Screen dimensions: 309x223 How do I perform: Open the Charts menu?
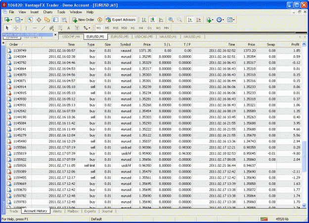pos(47,12)
